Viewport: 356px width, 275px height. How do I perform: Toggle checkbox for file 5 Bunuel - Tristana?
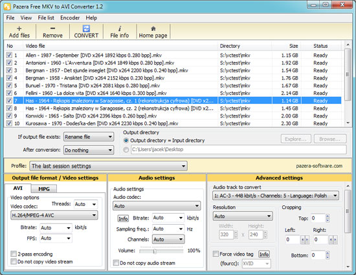click(x=9, y=85)
